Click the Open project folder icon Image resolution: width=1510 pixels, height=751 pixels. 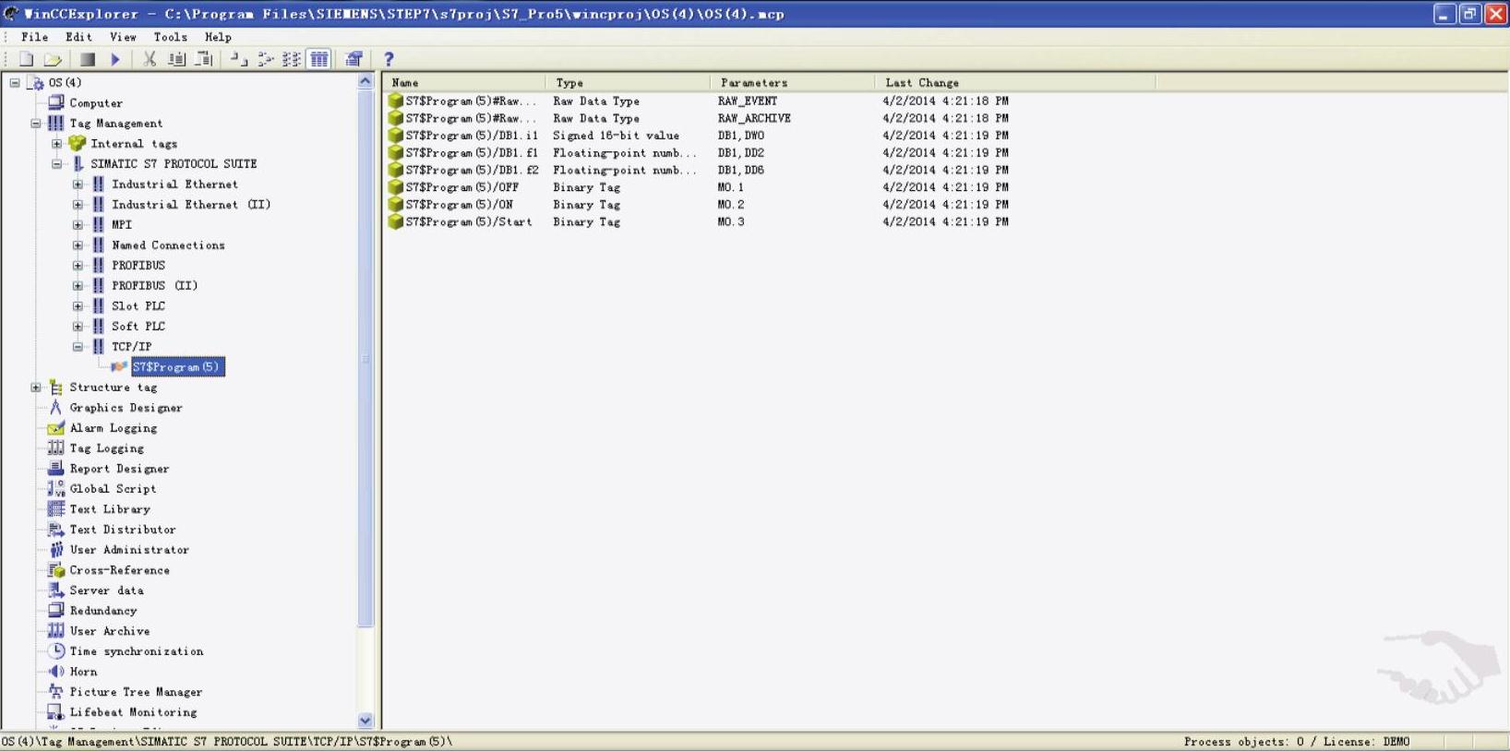tap(53, 60)
